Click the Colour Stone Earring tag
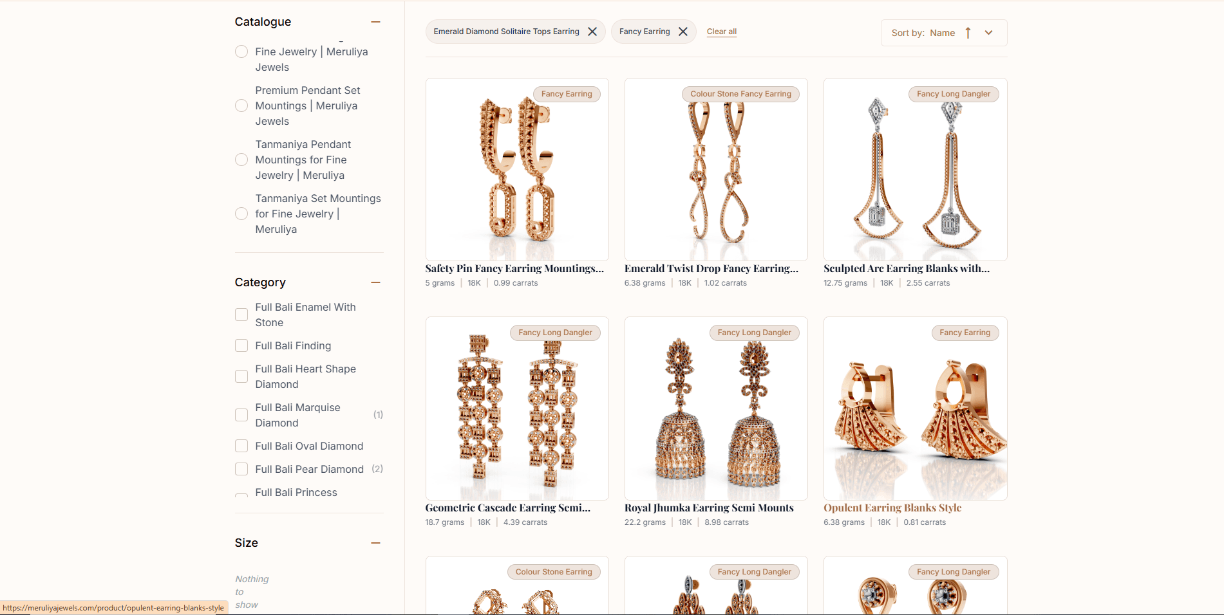1224x615 pixels. [554, 572]
